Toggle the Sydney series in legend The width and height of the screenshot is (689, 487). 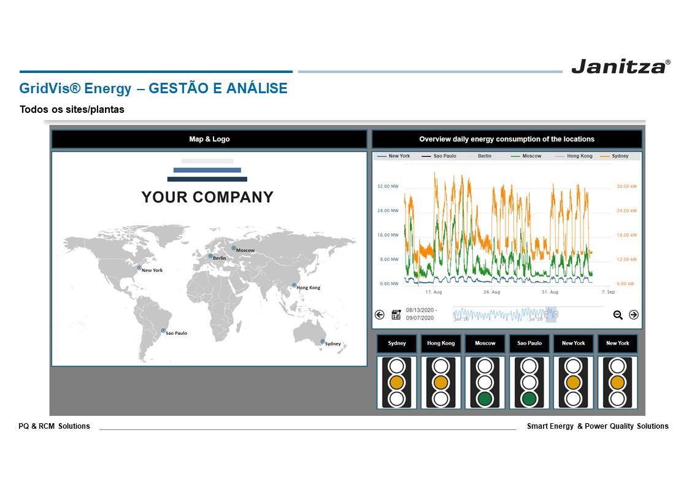click(614, 156)
